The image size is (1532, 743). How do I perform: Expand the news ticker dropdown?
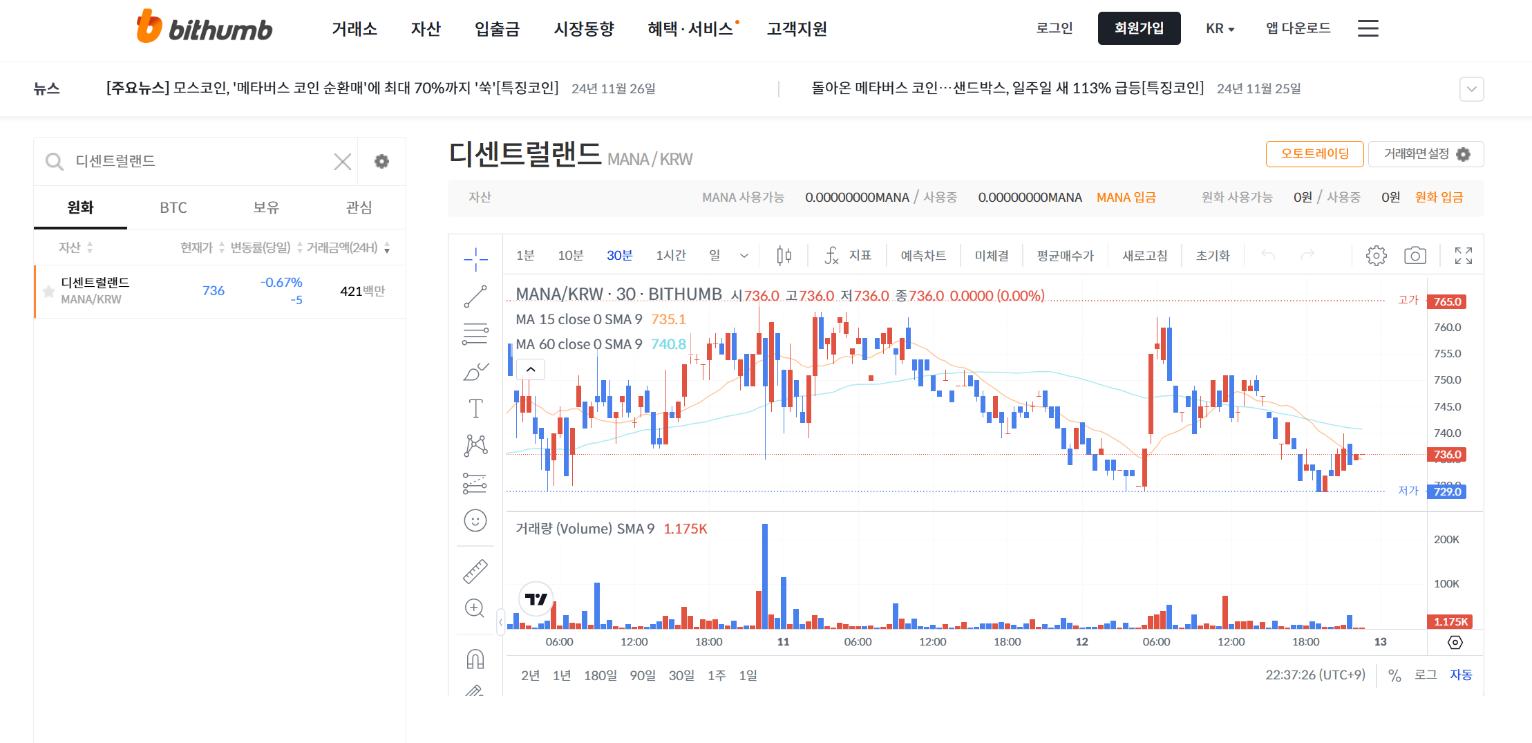coord(1472,89)
